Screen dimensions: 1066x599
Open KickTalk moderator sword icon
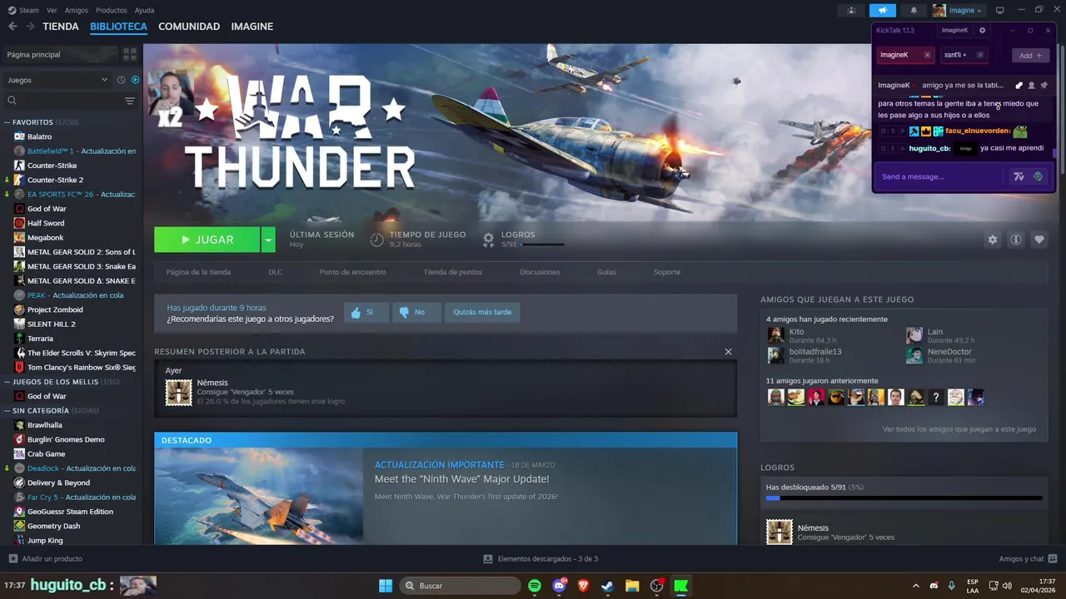1019,85
